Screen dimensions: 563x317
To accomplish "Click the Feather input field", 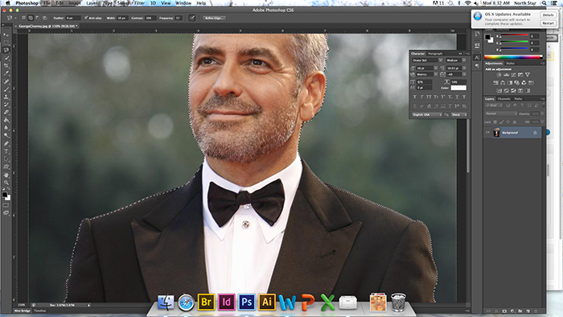I will point(73,18).
